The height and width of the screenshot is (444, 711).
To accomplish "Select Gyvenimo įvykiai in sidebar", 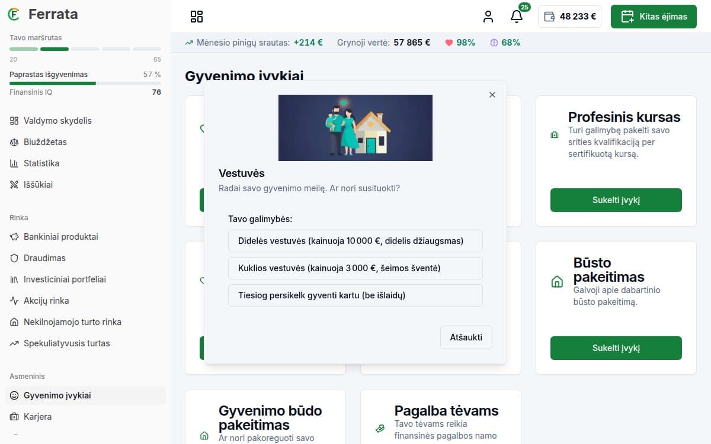I will coord(85,395).
